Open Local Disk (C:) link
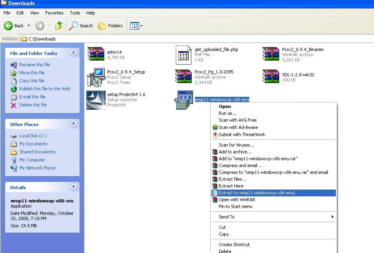This screenshot has width=374, height=253. click(33, 136)
